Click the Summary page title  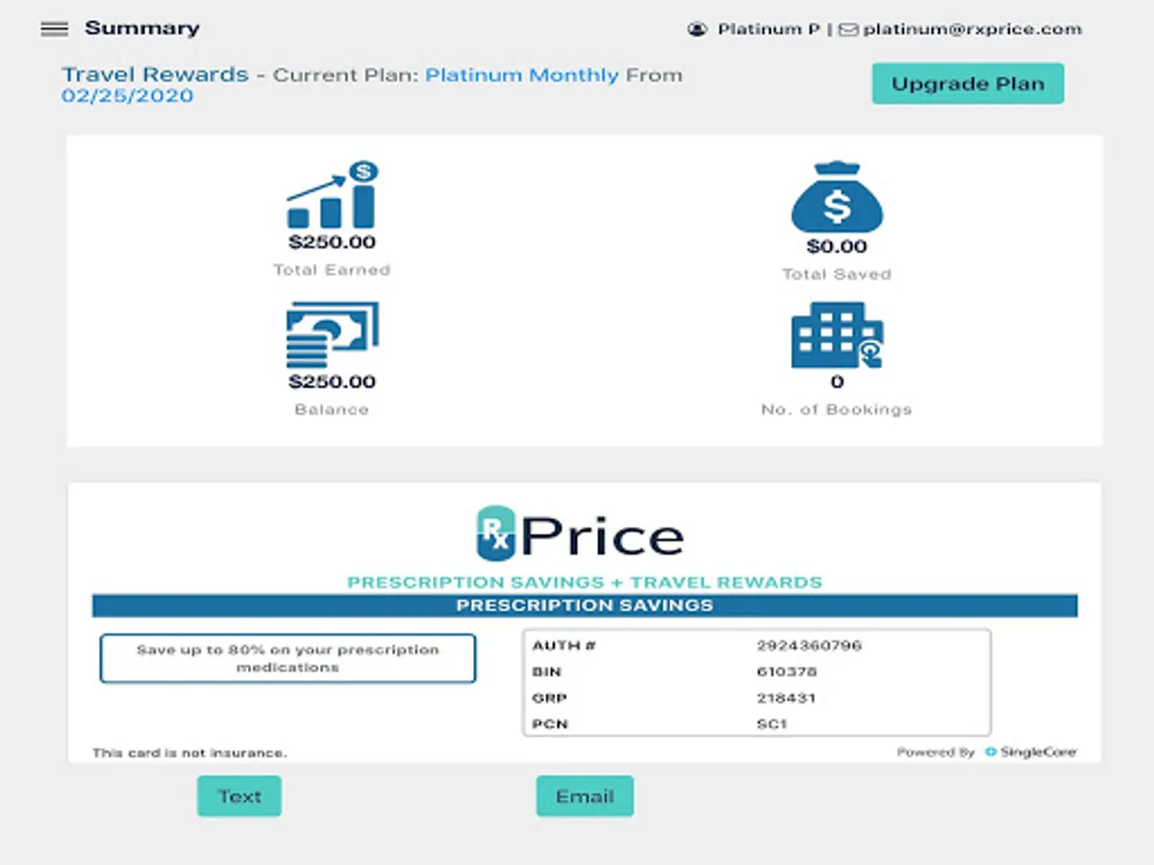(142, 28)
